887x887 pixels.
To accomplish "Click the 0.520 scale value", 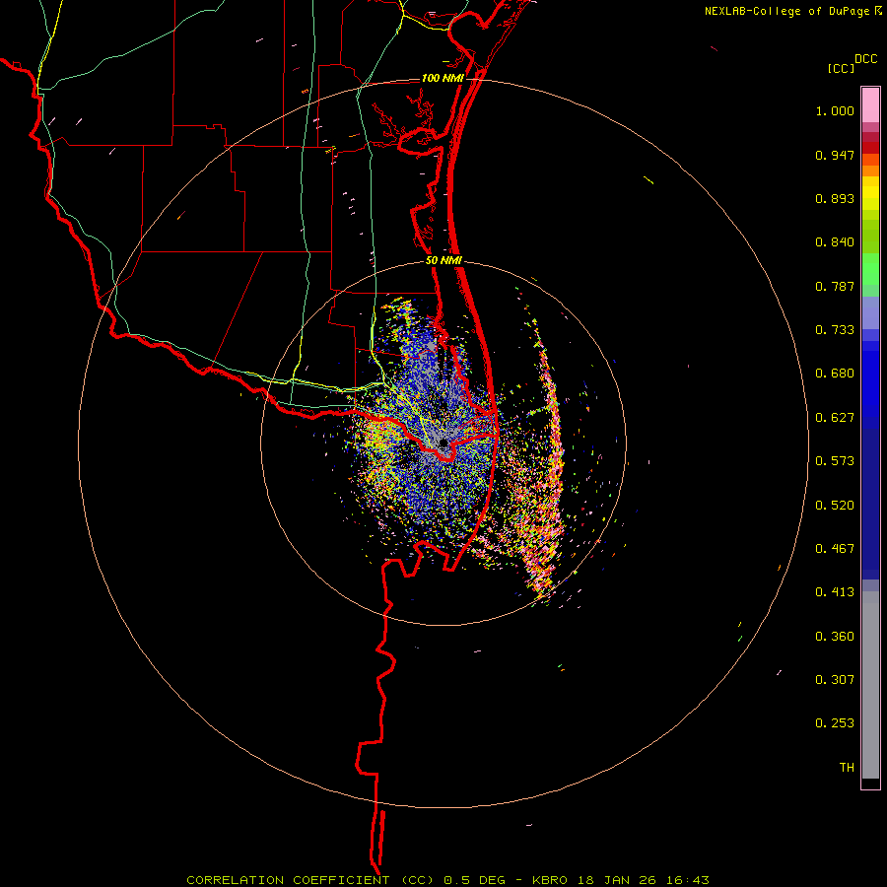I will point(835,506).
